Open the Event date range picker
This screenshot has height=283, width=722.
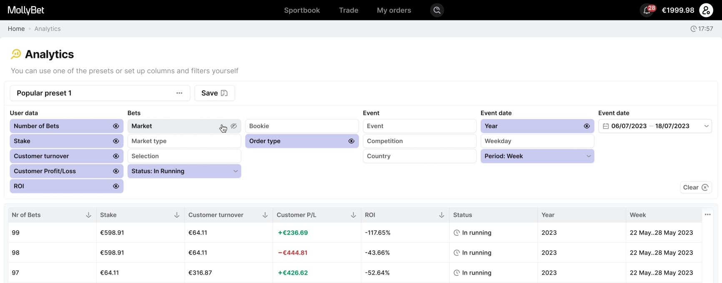(x=654, y=126)
